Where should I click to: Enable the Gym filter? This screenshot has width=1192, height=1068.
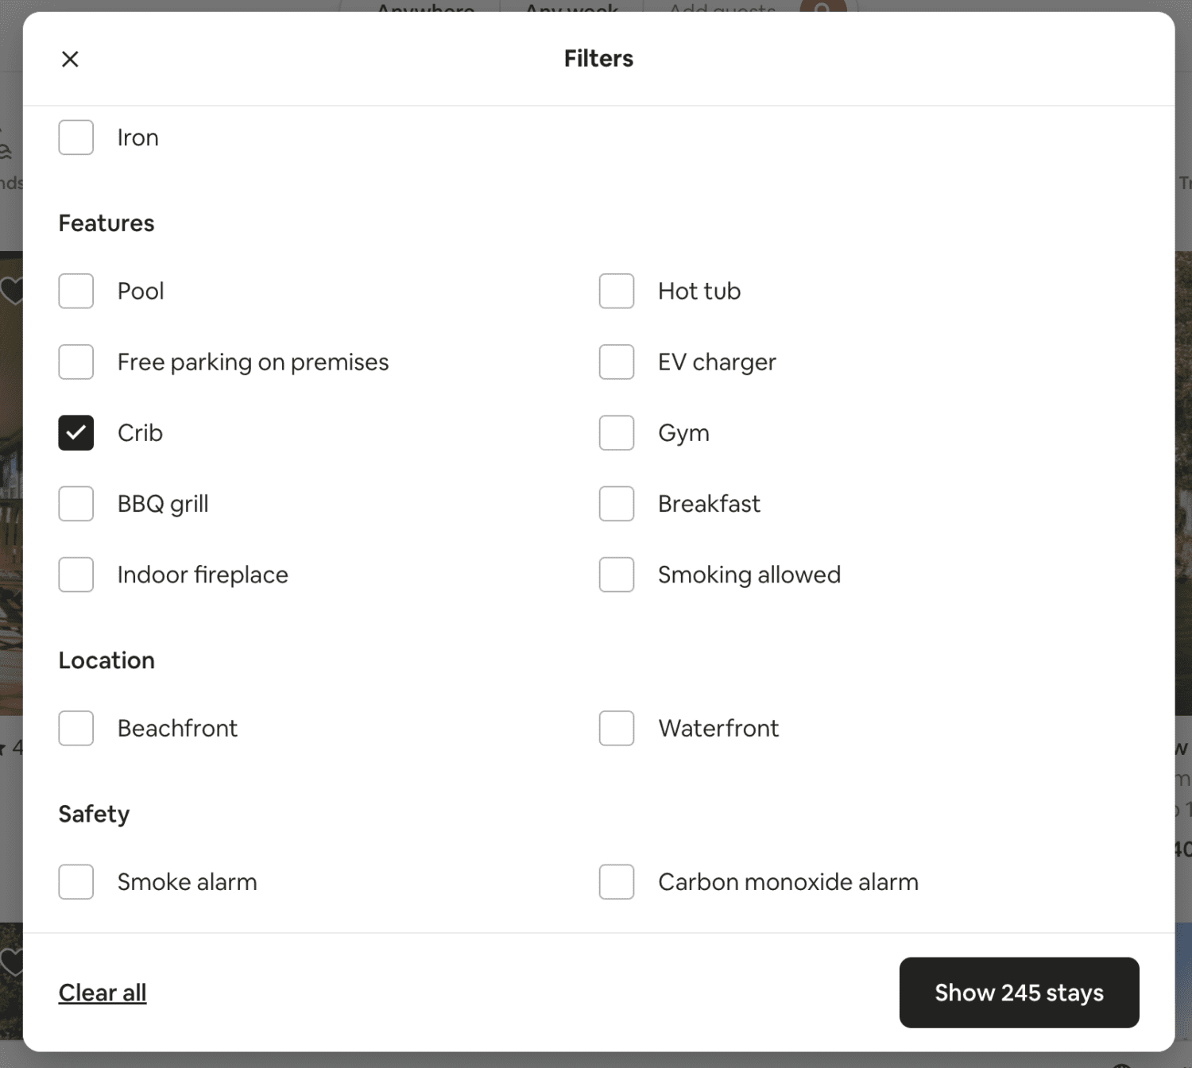pos(616,432)
